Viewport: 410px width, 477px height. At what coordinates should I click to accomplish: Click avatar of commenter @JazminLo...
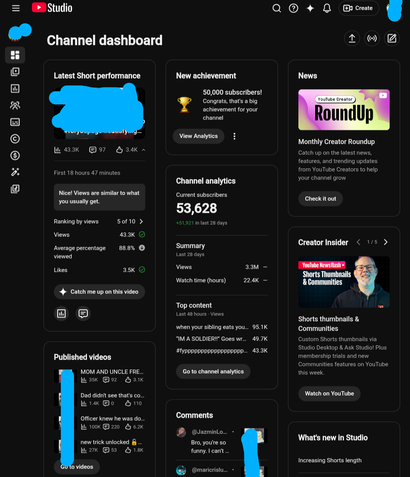181,432
